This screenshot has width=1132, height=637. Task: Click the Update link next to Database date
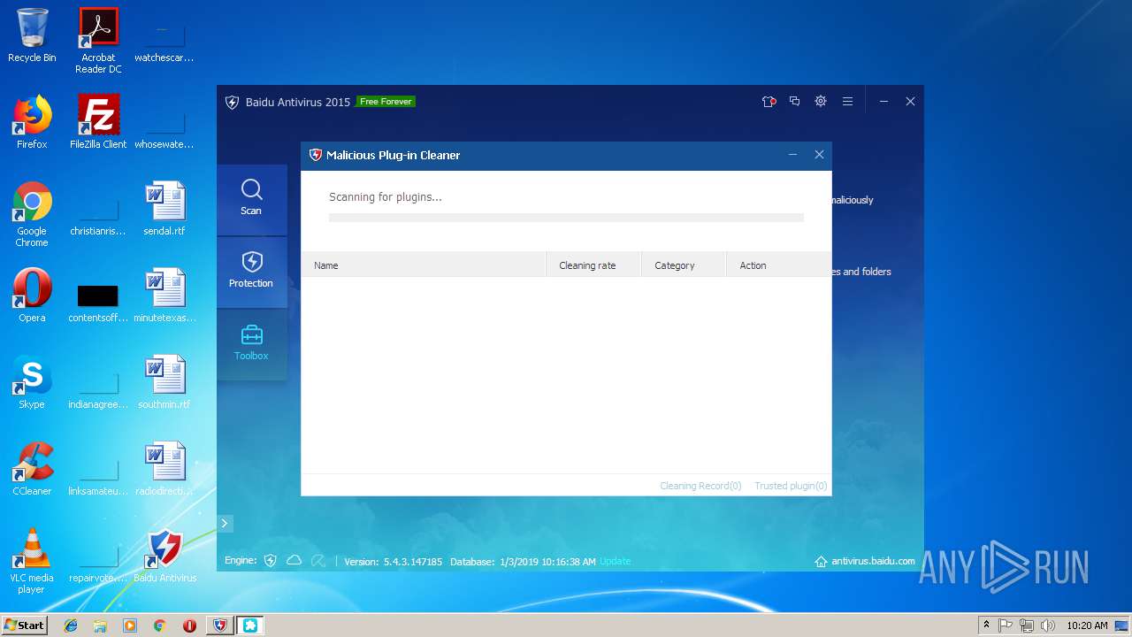616,562
